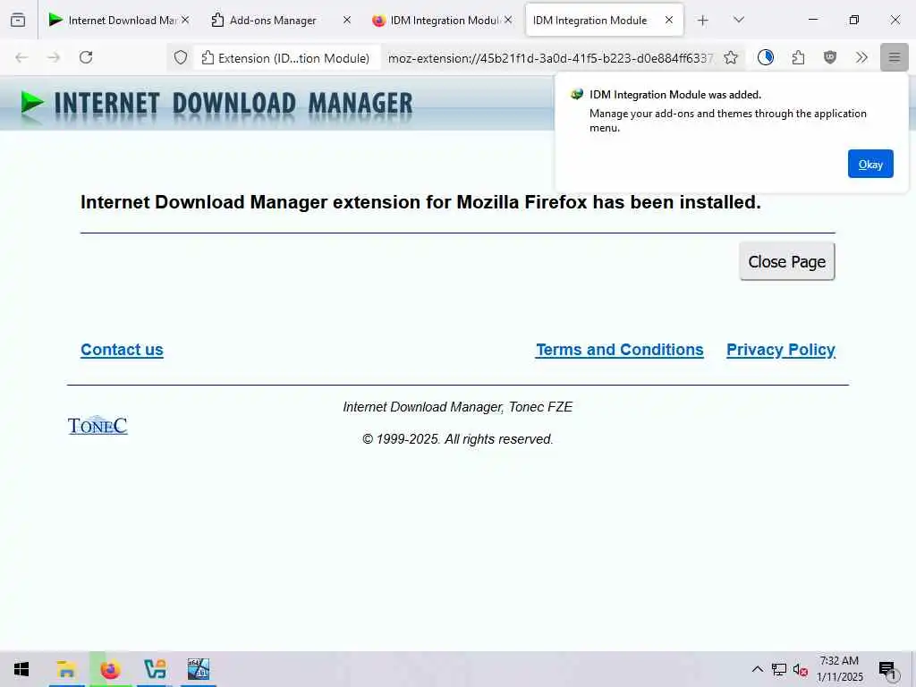Click the Close Page button
The image size is (916, 687).
787,261
